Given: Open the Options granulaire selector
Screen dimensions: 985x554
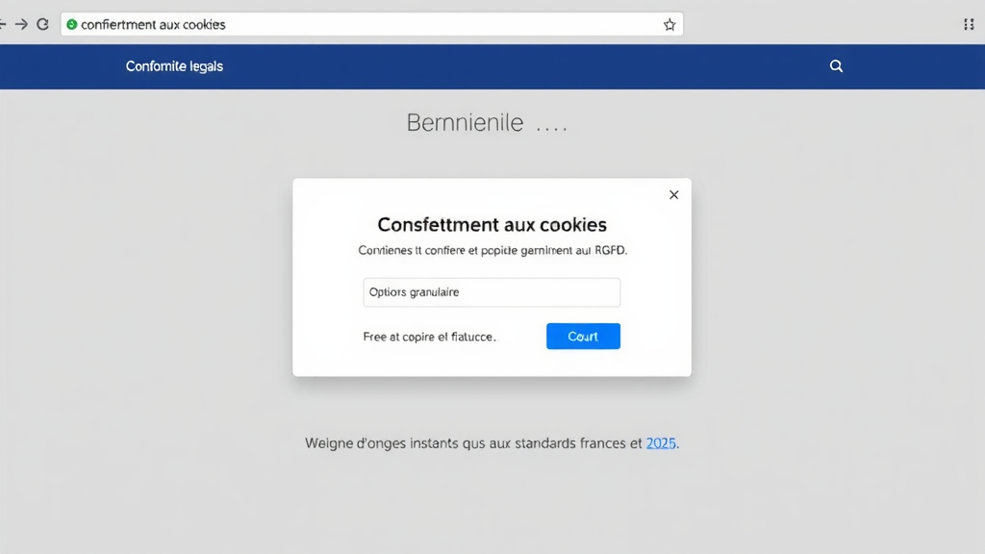Looking at the screenshot, I should [491, 292].
